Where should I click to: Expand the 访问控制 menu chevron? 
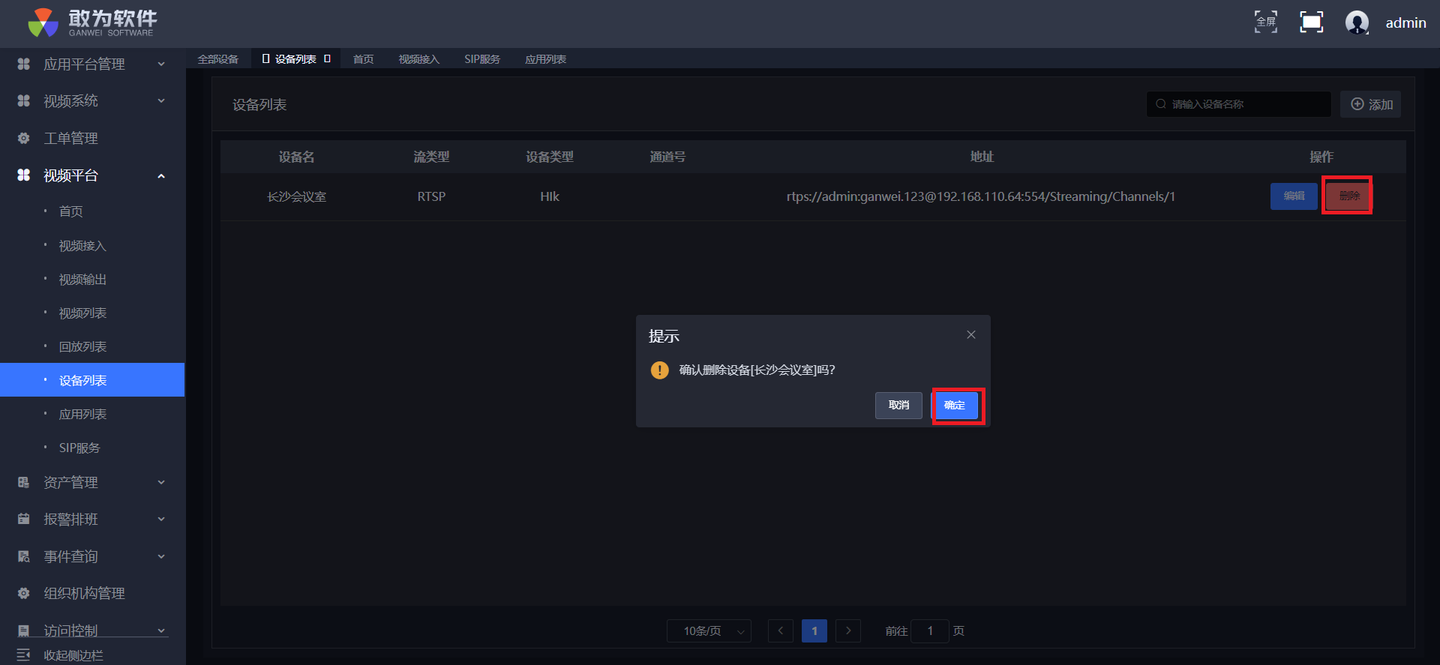click(x=161, y=631)
